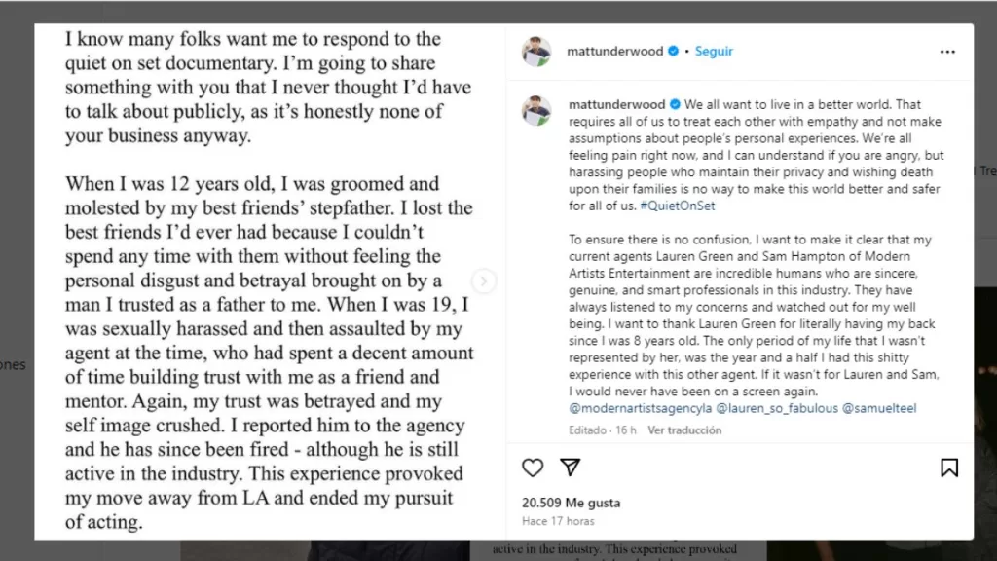The height and width of the screenshot is (561, 997).
Task: Click the Hace 17 horas timestamp
Action: pos(559,521)
